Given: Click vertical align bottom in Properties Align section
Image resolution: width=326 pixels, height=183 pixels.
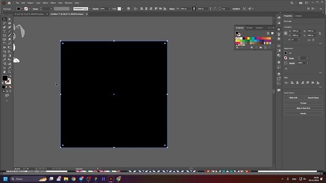Looking at the screenshot, I should pos(318,83).
